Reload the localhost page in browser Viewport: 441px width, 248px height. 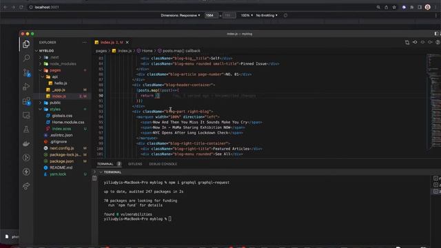click(21, 8)
